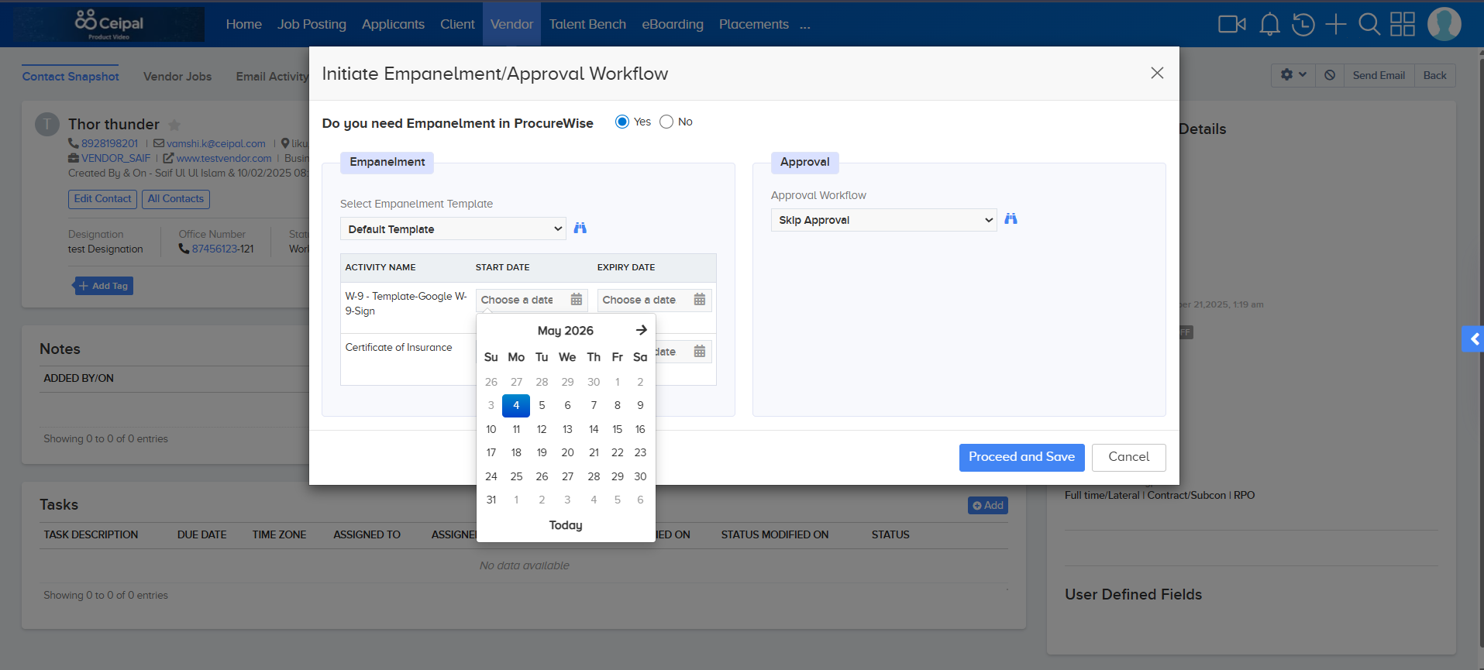1484x670 pixels.
Task: Click the plus quick-add icon in header
Action: pos(1336,24)
